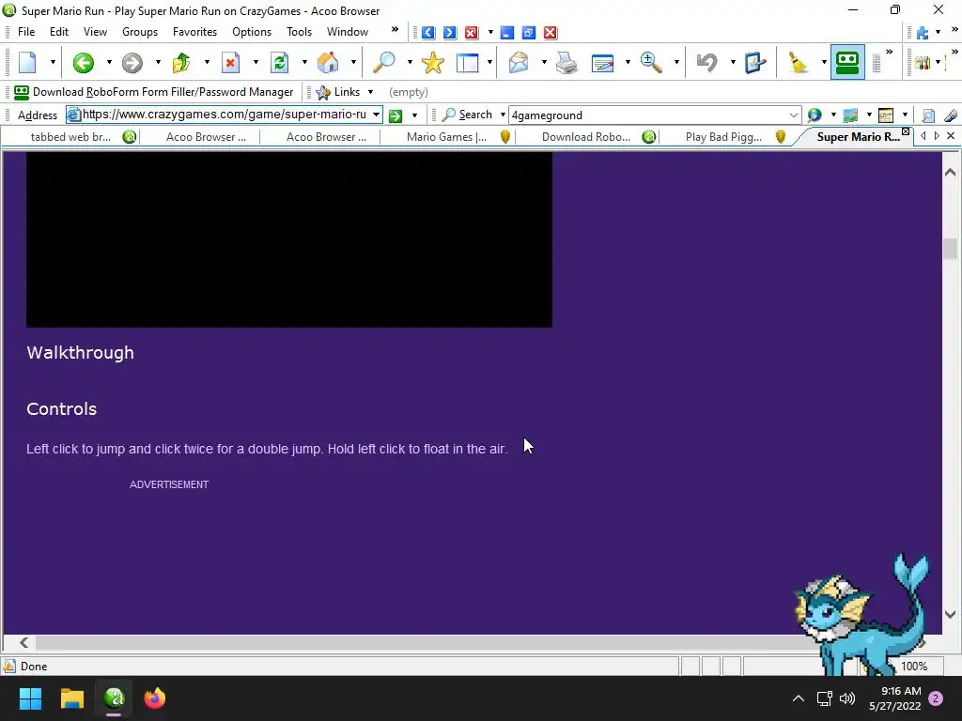This screenshot has width=962, height=721.
Task: Click the green Go arrow beside address bar
Action: pyautogui.click(x=396, y=115)
